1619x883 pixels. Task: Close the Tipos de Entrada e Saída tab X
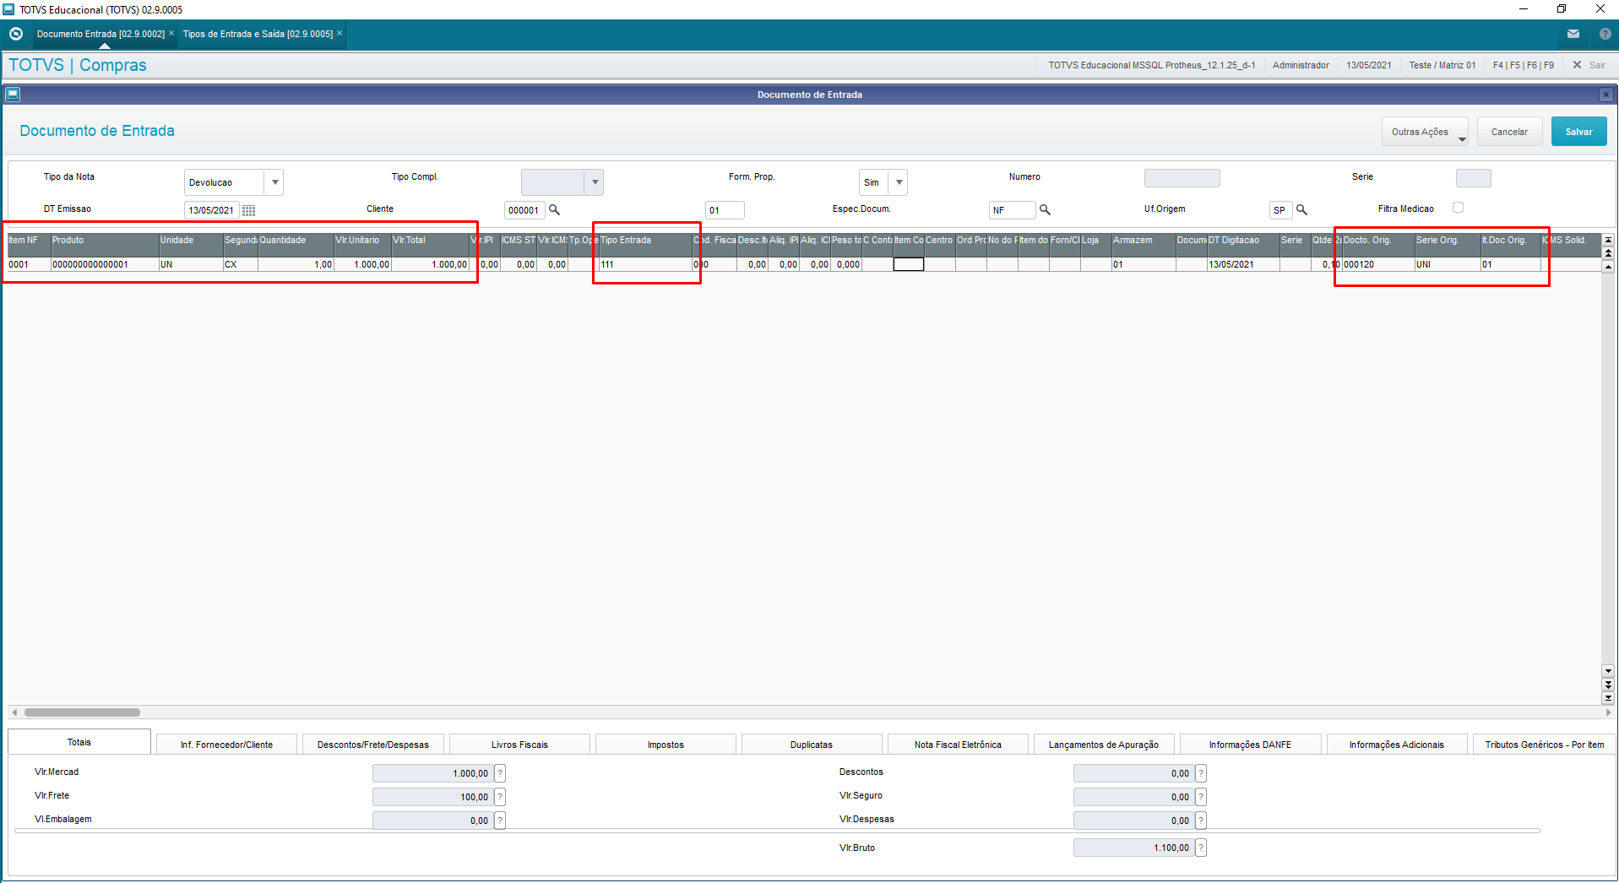coord(340,34)
